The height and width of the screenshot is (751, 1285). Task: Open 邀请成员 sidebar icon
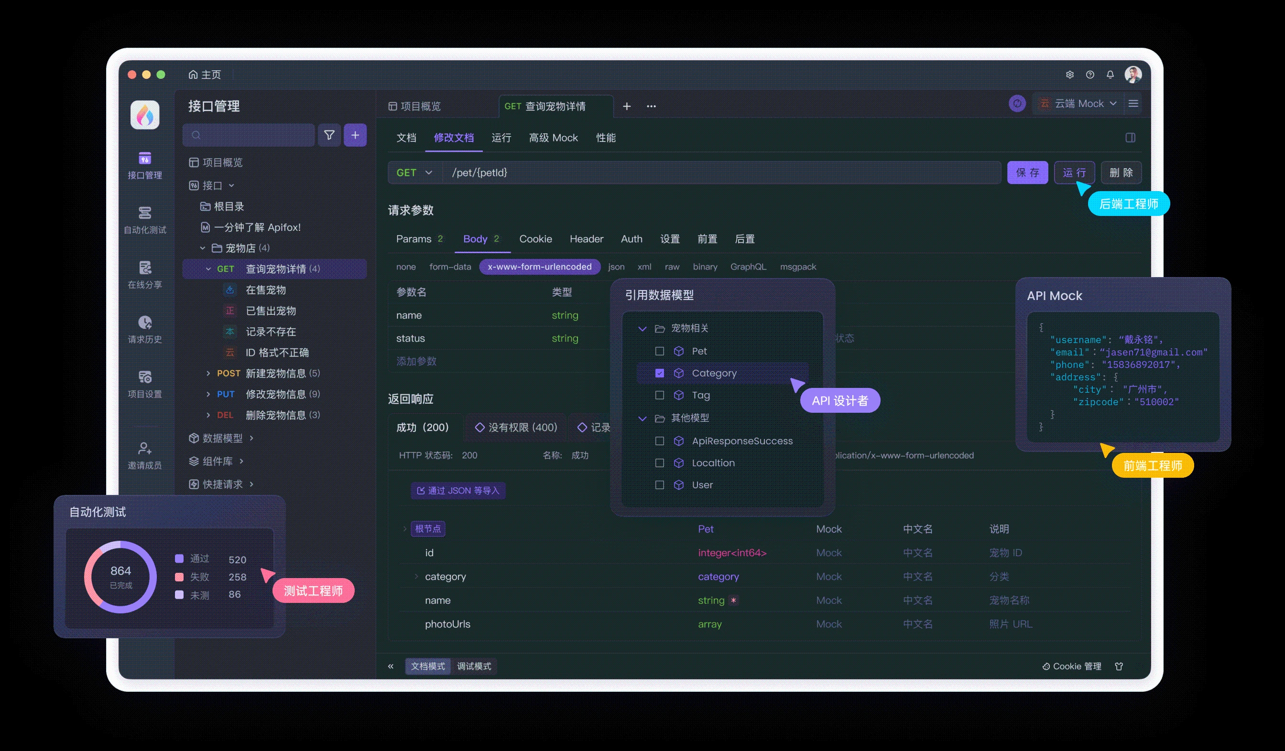coord(145,455)
